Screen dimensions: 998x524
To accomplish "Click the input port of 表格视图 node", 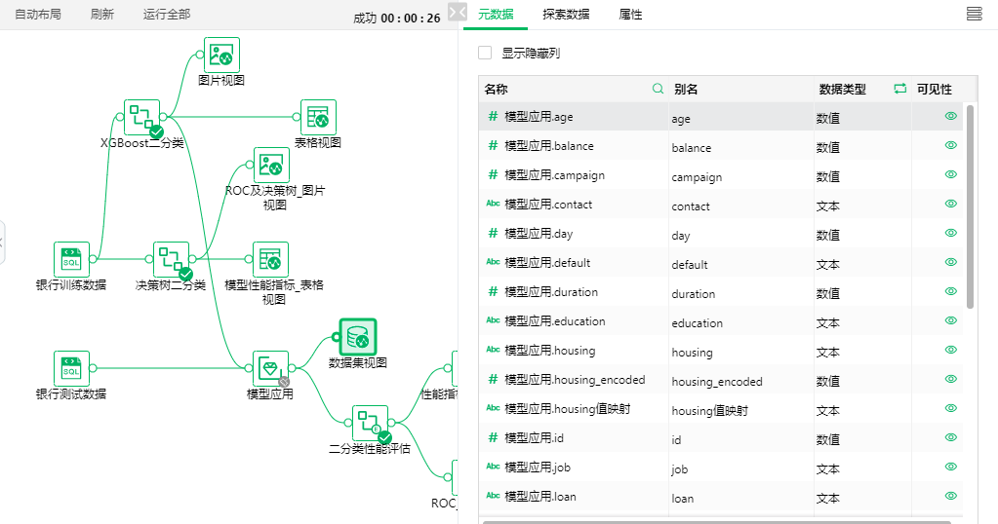I will pos(297,117).
